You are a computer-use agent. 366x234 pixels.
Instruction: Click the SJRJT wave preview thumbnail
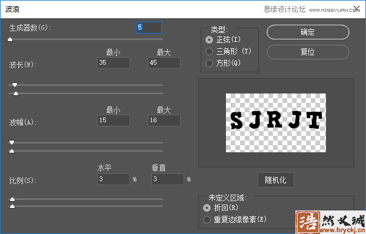tap(275, 123)
